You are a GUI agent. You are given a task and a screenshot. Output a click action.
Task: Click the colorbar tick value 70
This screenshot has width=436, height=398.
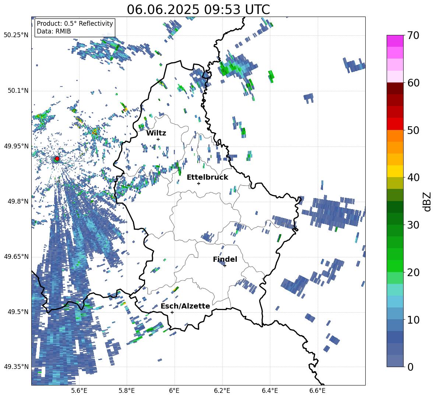[413, 36]
